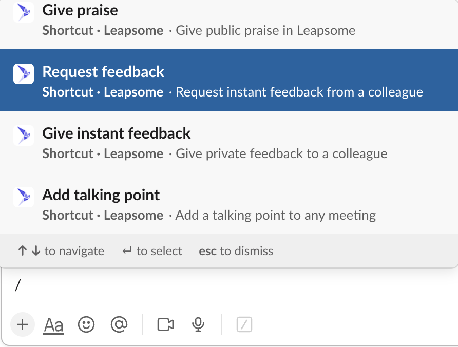
Task: Click 'Request instant feedback from a colleague' text
Action: pos(299,92)
